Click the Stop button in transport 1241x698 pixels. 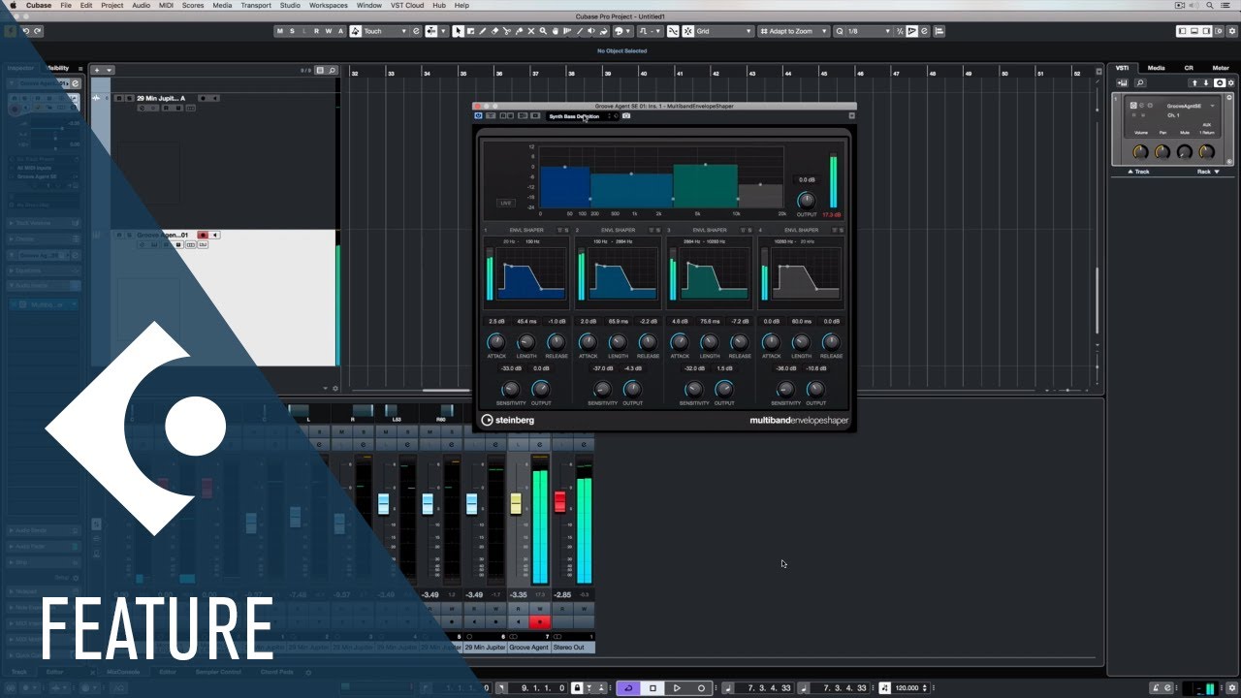point(652,688)
